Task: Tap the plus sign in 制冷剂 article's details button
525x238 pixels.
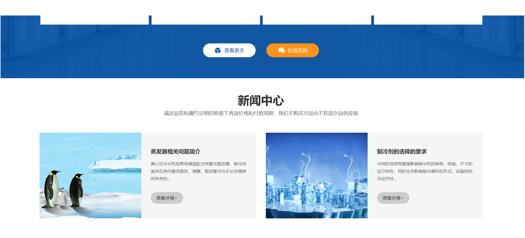Action: [402, 198]
